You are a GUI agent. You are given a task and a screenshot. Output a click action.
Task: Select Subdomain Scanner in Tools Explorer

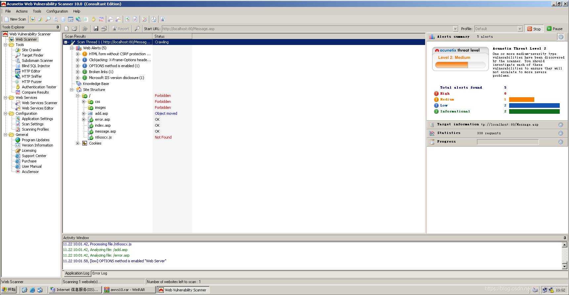[x=37, y=61]
